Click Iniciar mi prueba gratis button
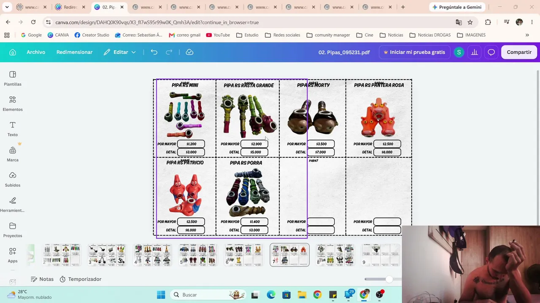This screenshot has height=303, width=540. pyautogui.click(x=414, y=52)
